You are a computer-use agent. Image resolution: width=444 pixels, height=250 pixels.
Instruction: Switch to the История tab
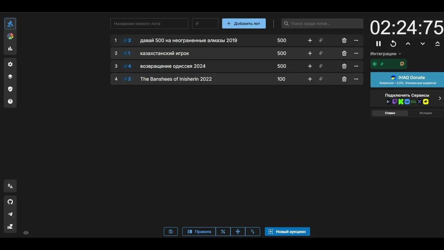426,113
